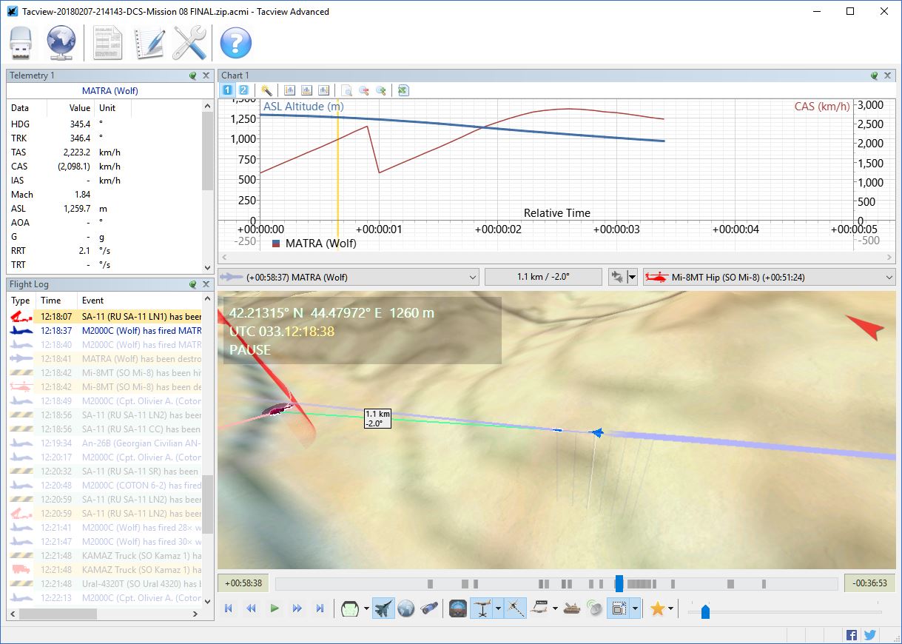
Task: Click the Flight Log Time column header
Action: point(57,301)
